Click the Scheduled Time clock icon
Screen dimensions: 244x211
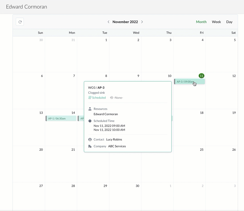coord(90,121)
